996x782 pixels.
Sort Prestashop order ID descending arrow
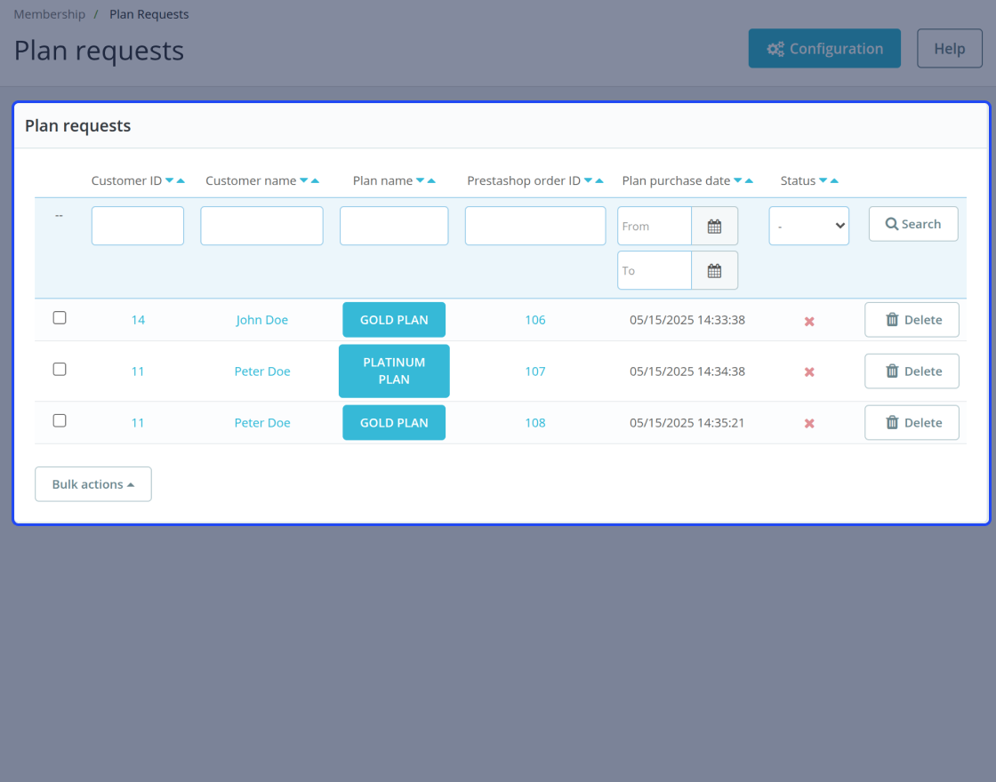pyautogui.click(x=588, y=181)
